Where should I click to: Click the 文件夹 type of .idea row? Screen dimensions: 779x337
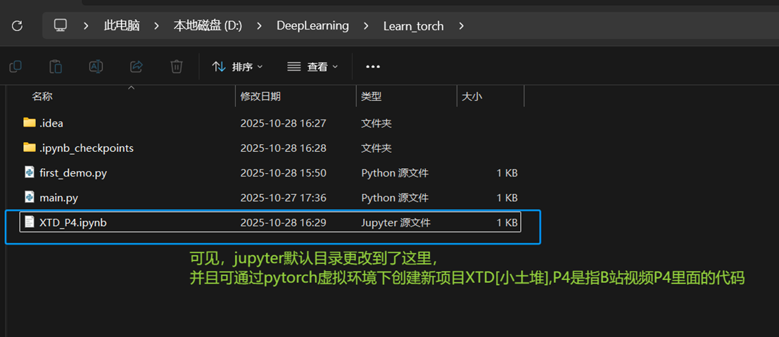(376, 123)
